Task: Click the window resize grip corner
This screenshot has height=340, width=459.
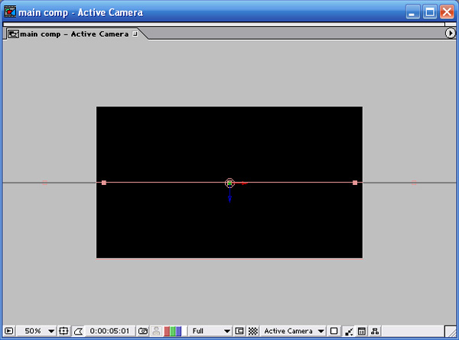Action: pyautogui.click(x=451, y=332)
